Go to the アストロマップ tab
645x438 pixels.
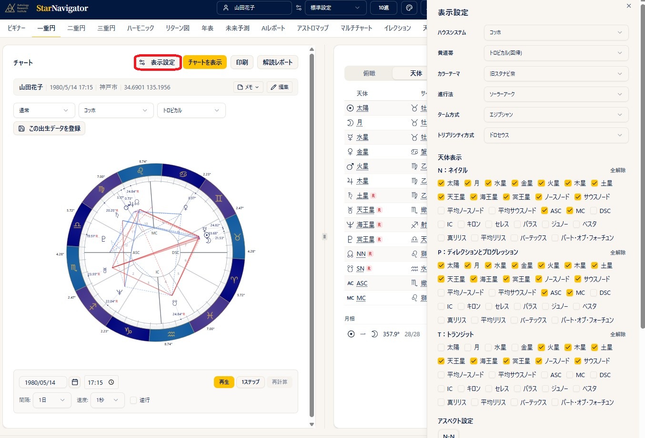pos(313,28)
